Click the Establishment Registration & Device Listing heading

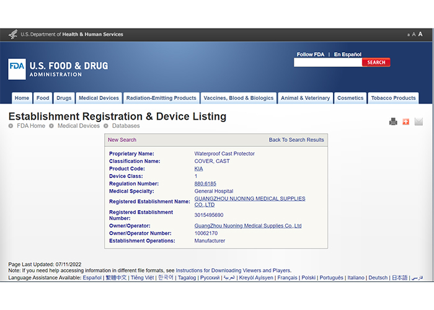(x=117, y=117)
